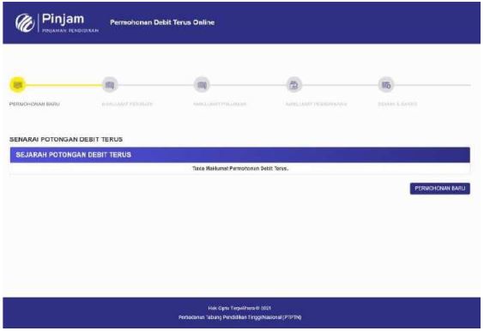Select the third step icon, Maklumat Pinjaman
Screen dimensions: 484x331
202,85
